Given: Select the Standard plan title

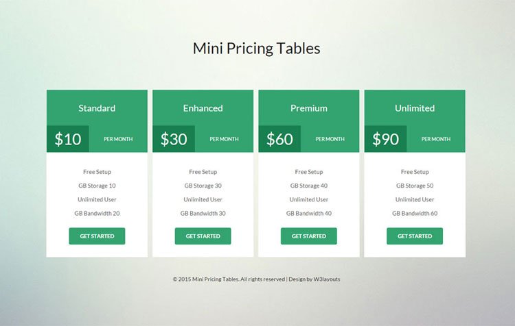Looking at the screenshot, I should [97, 108].
